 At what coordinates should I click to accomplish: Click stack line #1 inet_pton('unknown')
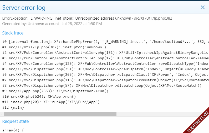(54, 47)
